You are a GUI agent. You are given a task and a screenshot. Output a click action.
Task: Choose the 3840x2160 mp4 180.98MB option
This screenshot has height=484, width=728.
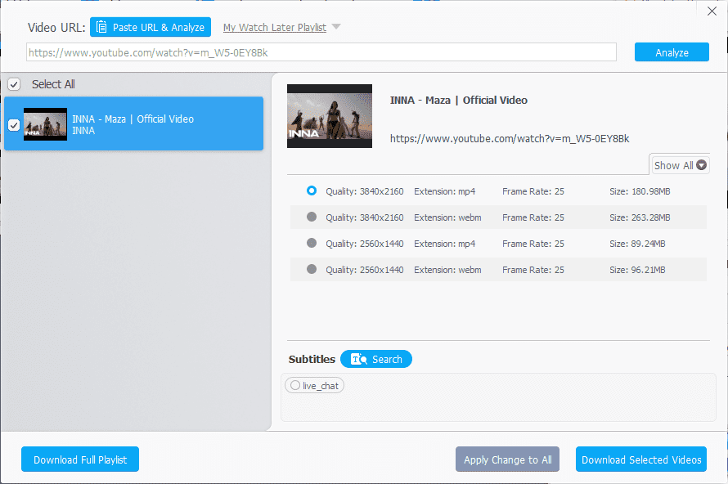point(312,190)
